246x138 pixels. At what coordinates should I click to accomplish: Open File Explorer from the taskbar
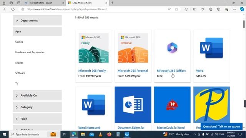(83, 134)
